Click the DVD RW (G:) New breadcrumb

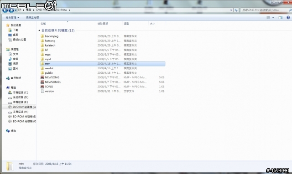pos(52,10)
